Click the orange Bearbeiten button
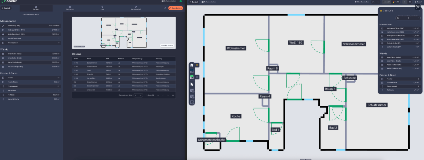Screen dimensions: 424x160 (176, 8)
